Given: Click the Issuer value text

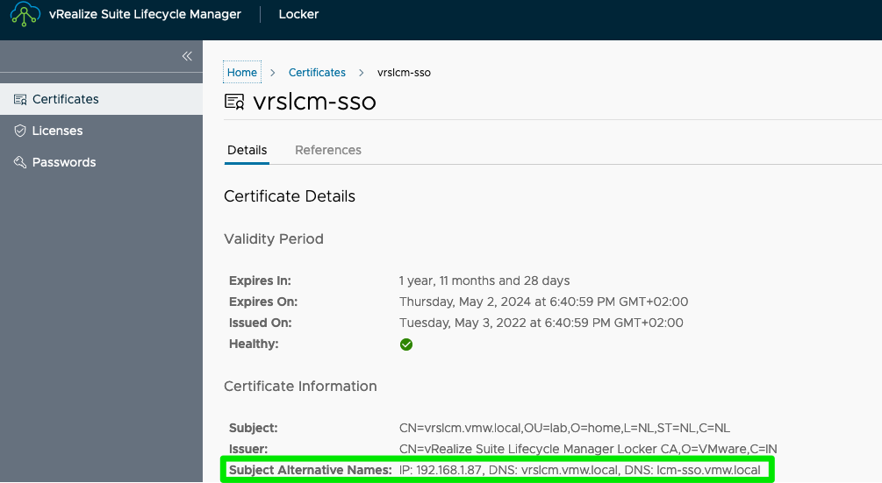Looking at the screenshot, I should point(588,450).
